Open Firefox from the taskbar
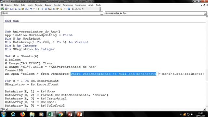 [22, 114]
